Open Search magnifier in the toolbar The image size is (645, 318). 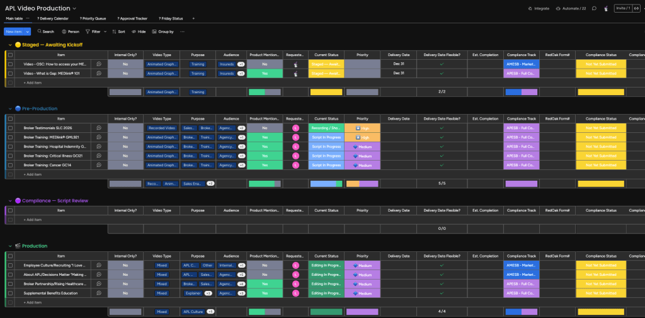coord(40,31)
